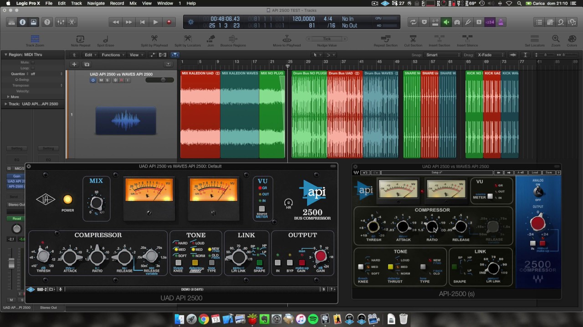Toggle the UAD BYP bypass button
Screen dimensions: 583x327
[x=290, y=263]
